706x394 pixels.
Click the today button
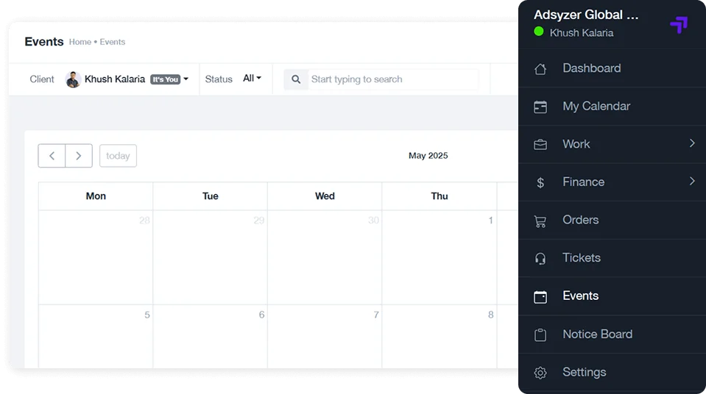point(118,156)
